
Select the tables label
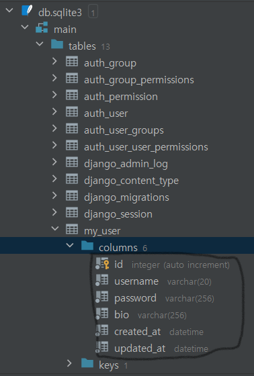pyautogui.click(x=82, y=46)
